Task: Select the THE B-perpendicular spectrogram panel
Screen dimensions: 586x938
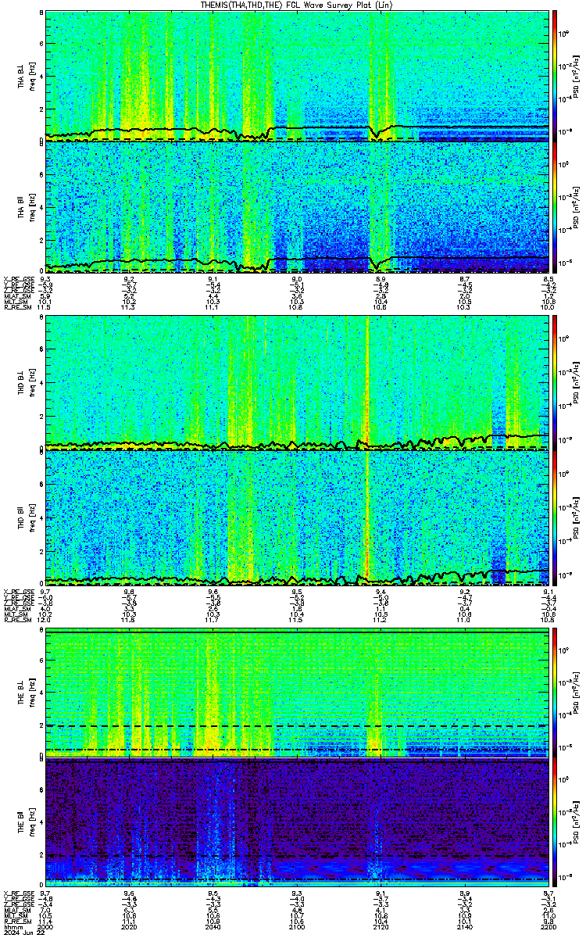Action: 297,692
